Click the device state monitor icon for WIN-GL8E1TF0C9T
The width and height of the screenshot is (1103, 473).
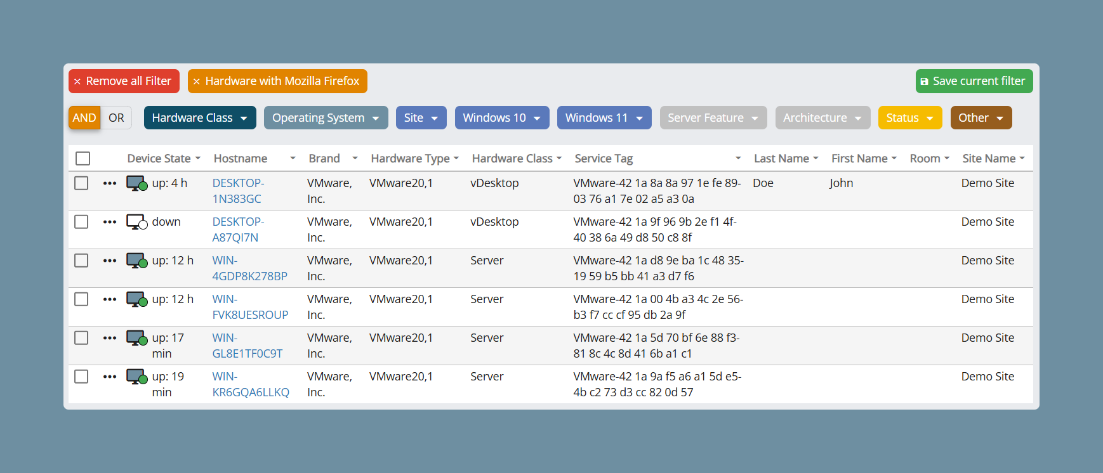(137, 338)
